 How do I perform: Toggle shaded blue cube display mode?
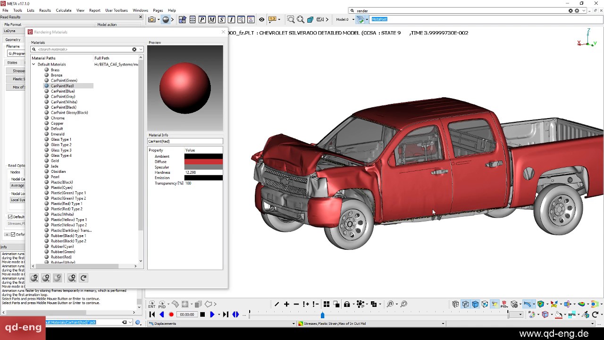pos(475,304)
